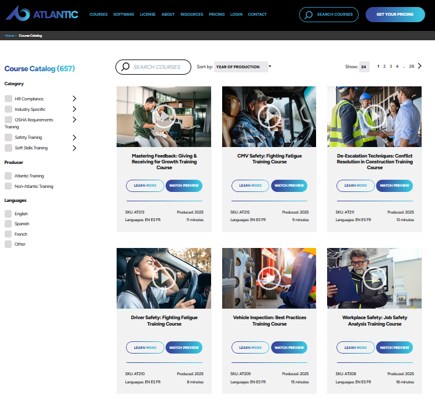Image resolution: width=435 pixels, height=402 pixels.
Task: Click the Get Your Pricing button
Action: [x=395, y=15]
